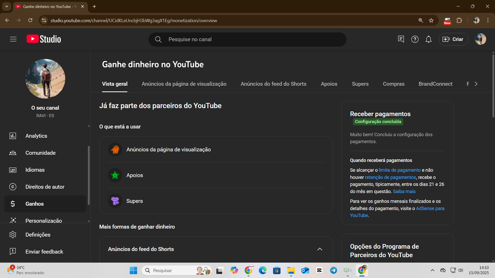Open the tab search dropdown in Chrome
Viewport: 495px width, 278px height.
[x=6, y=6]
